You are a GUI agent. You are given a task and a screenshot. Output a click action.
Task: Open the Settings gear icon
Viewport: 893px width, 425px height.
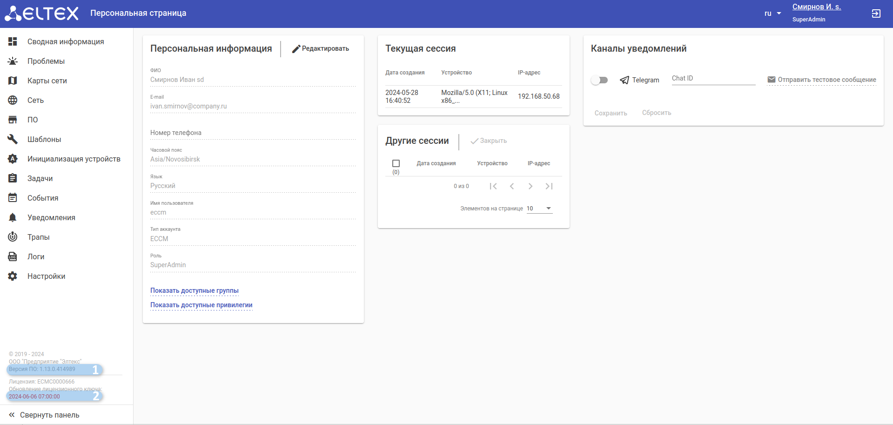pos(13,276)
